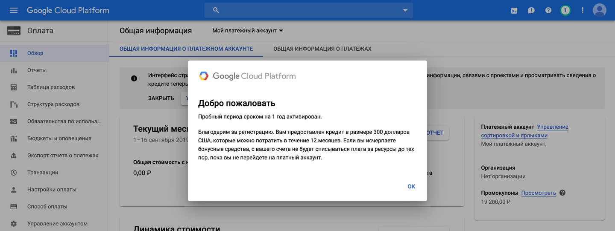The width and height of the screenshot is (615, 231).
Task: Click the Просмотреть promo coupons link
Action: tap(539, 193)
